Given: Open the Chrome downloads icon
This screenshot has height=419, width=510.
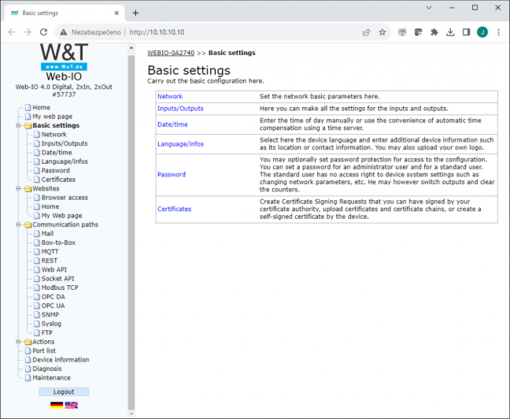Looking at the screenshot, I should (450, 32).
